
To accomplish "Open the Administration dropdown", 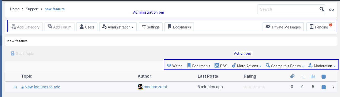I will [118, 27].
